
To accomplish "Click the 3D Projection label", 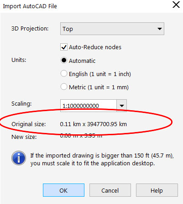I will coord(30,29).
